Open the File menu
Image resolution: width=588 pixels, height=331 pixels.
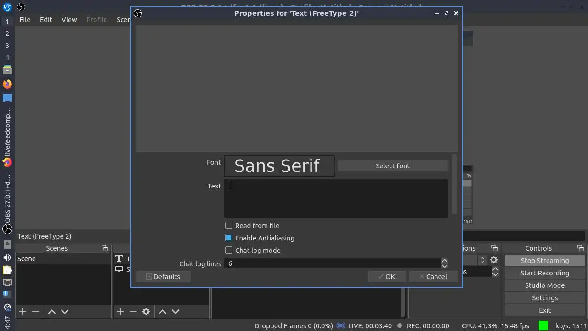point(25,20)
